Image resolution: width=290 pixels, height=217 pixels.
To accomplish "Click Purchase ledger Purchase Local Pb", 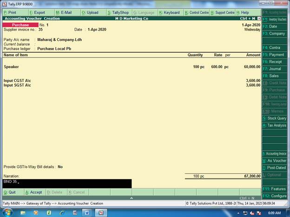I will pos(54,49).
